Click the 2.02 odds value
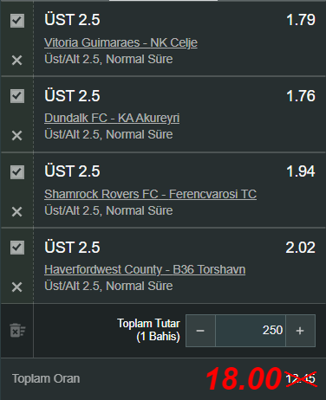 point(300,248)
